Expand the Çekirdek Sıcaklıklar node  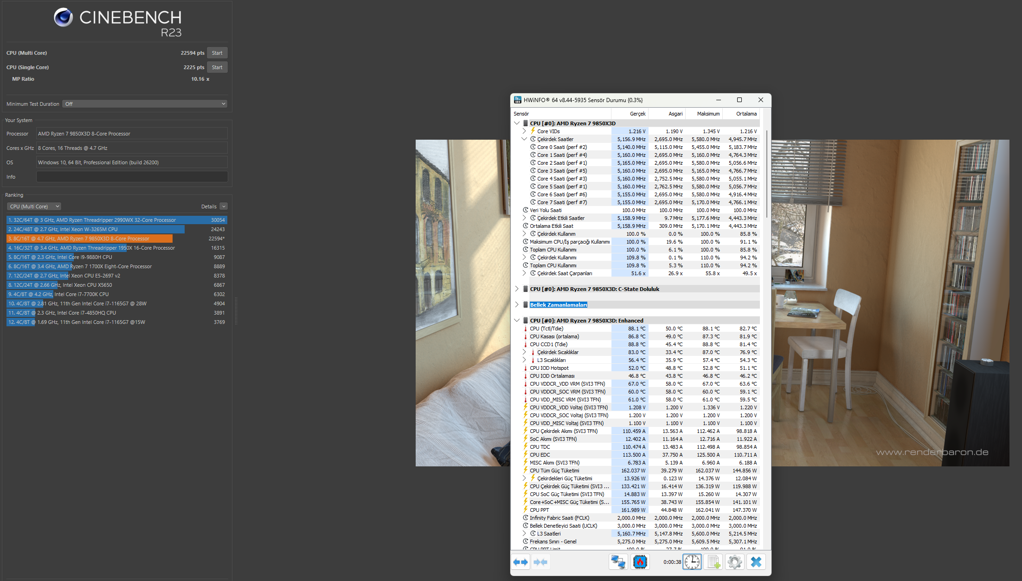click(x=524, y=352)
